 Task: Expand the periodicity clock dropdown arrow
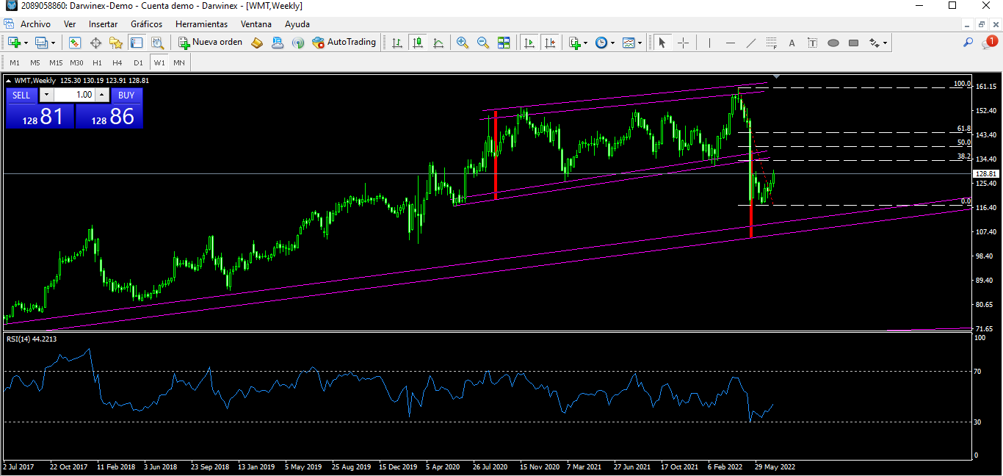(613, 43)
